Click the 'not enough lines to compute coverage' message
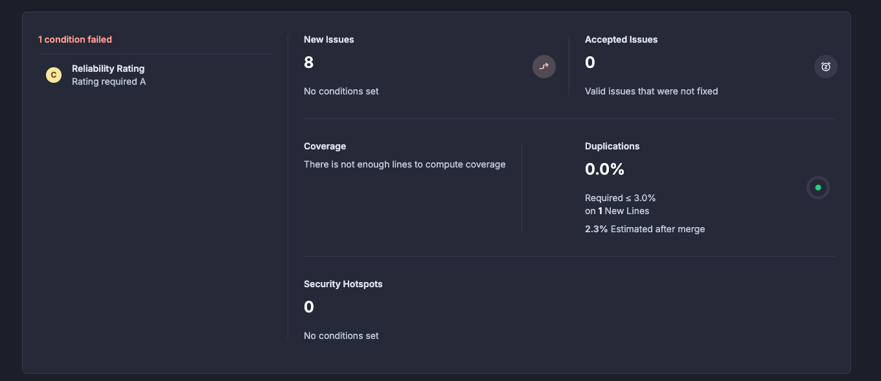Screen dimensions: 881x381 tap(405, 164)
